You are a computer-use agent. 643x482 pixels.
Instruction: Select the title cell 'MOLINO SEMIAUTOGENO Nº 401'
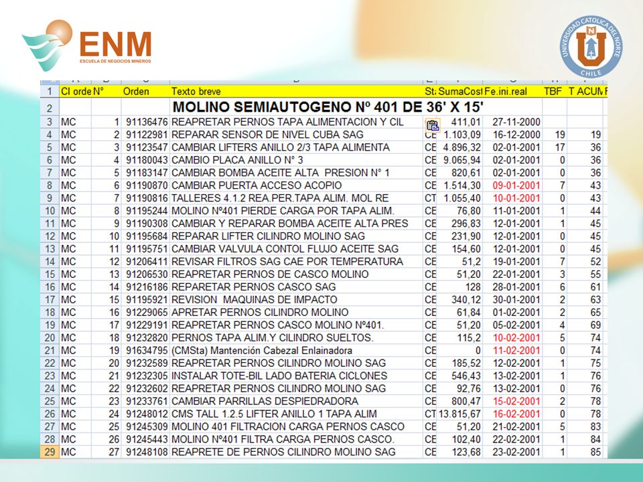[x=328, y=107]
